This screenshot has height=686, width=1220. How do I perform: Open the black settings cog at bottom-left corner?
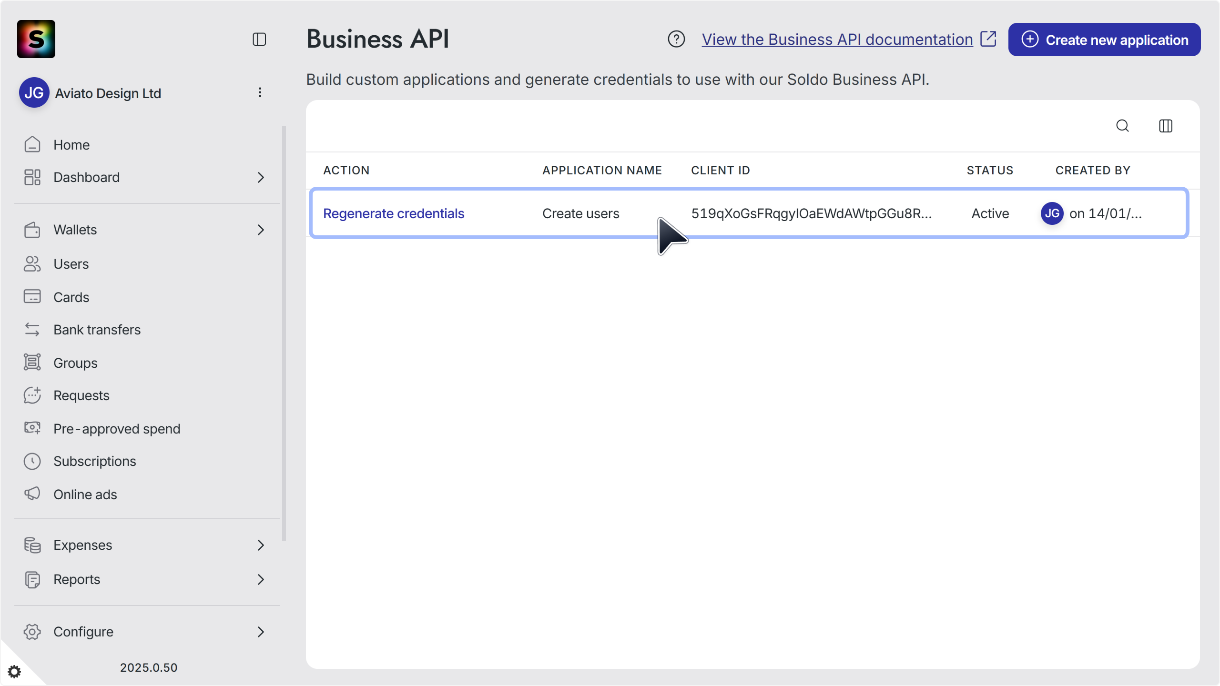14,672
